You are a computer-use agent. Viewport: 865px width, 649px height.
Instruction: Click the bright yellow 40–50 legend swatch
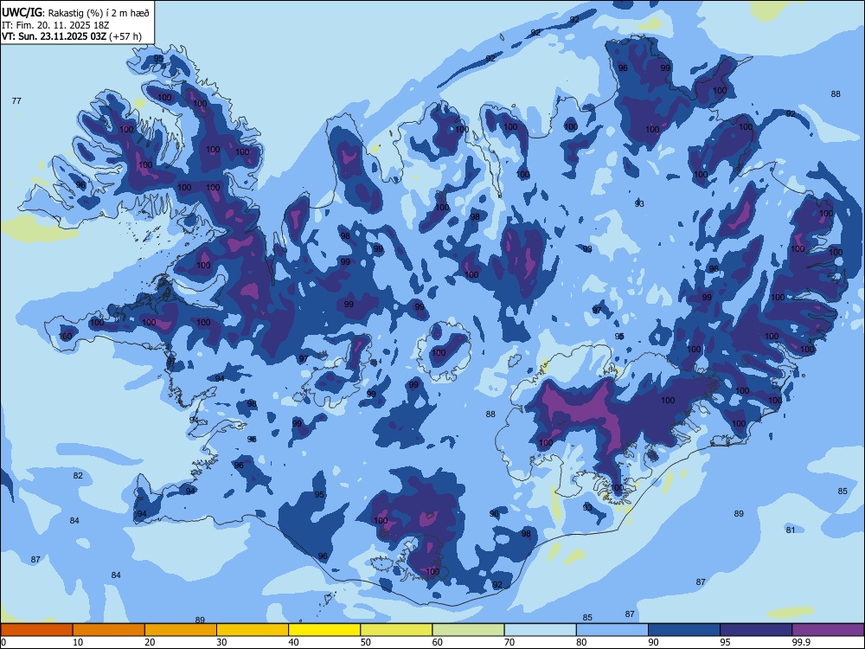pos(324,630)
